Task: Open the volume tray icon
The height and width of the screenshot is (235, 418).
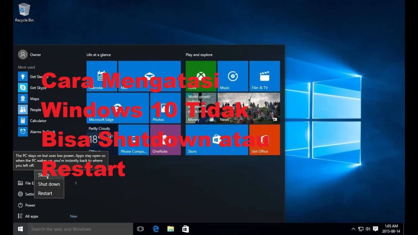Action: pos(368,229)
